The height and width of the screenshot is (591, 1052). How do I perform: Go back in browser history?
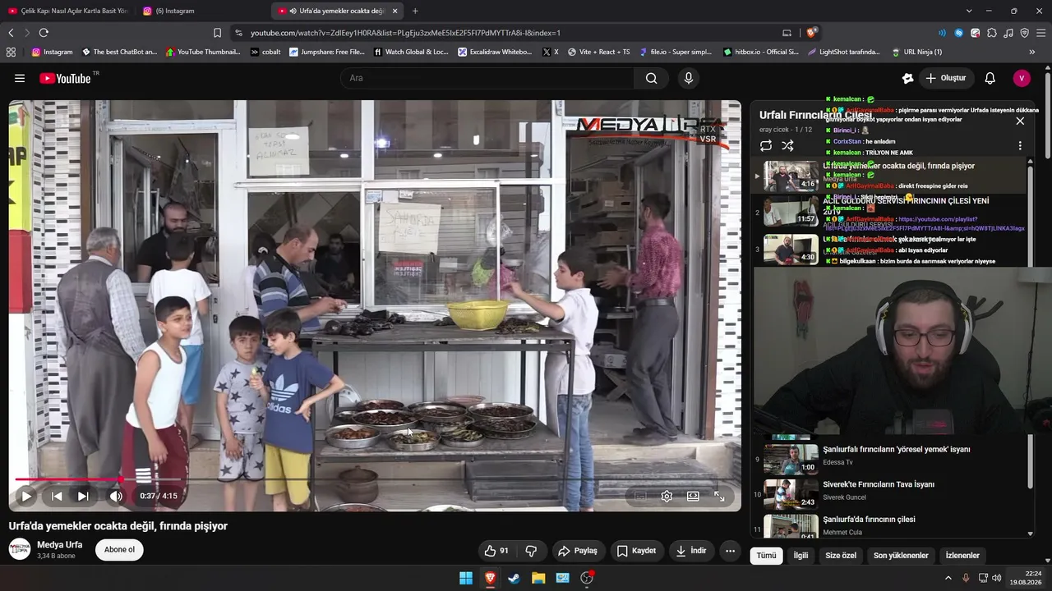(x=11, y=33)
